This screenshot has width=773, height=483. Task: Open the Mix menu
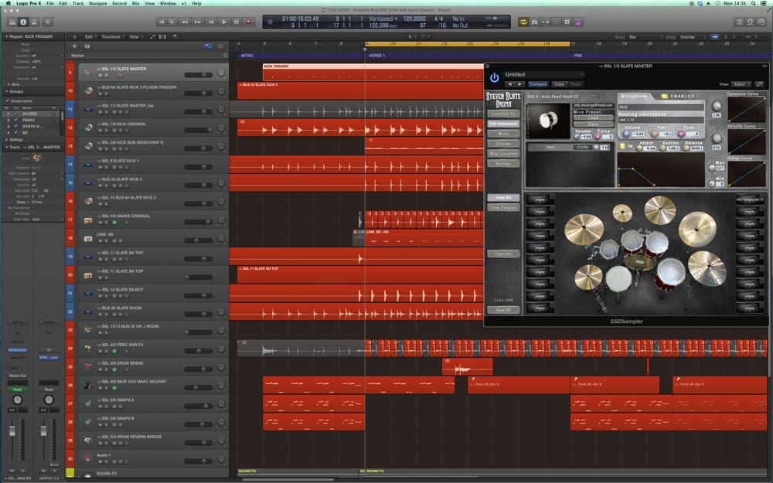coord(135,3)
